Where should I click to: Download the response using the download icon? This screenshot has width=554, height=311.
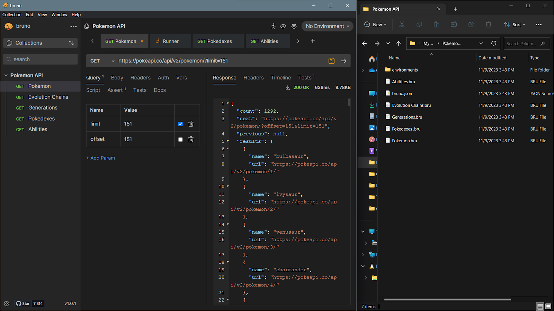(x=287, y=88)
